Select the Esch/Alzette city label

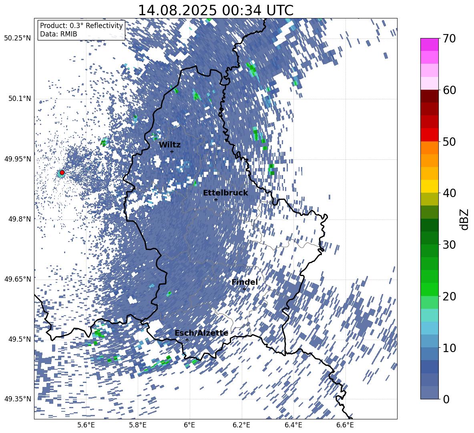[x=201, y=333]
